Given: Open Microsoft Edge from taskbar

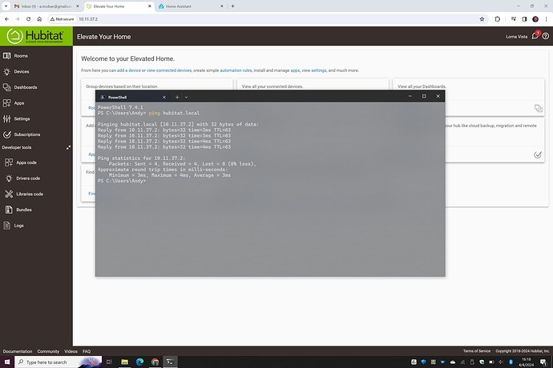Looking at the screenshot, I should click(139, 362).
